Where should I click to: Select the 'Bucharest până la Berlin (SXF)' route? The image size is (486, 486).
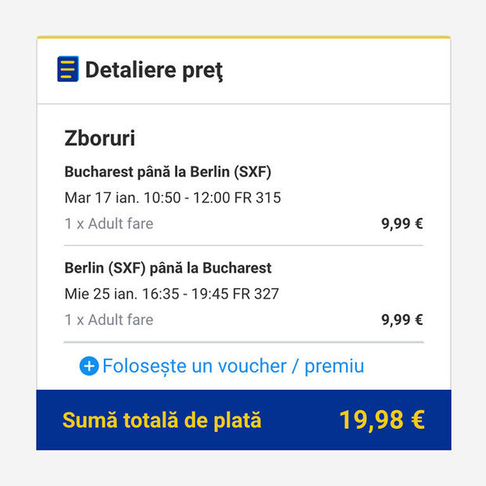[167, 172]
